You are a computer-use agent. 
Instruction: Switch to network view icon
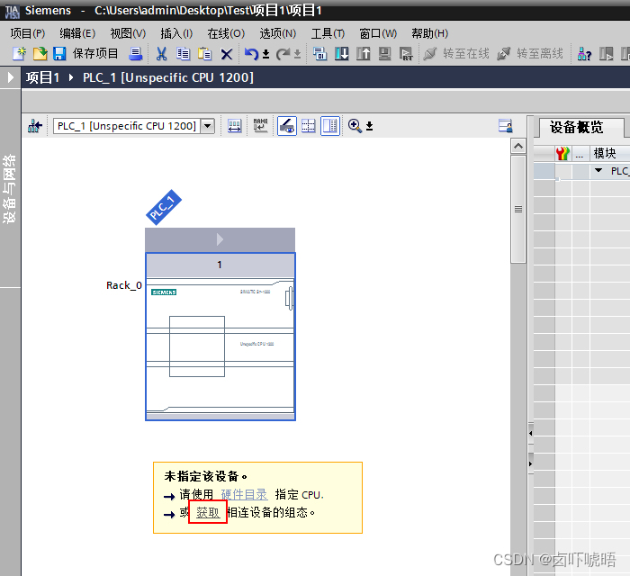point(35,126)
